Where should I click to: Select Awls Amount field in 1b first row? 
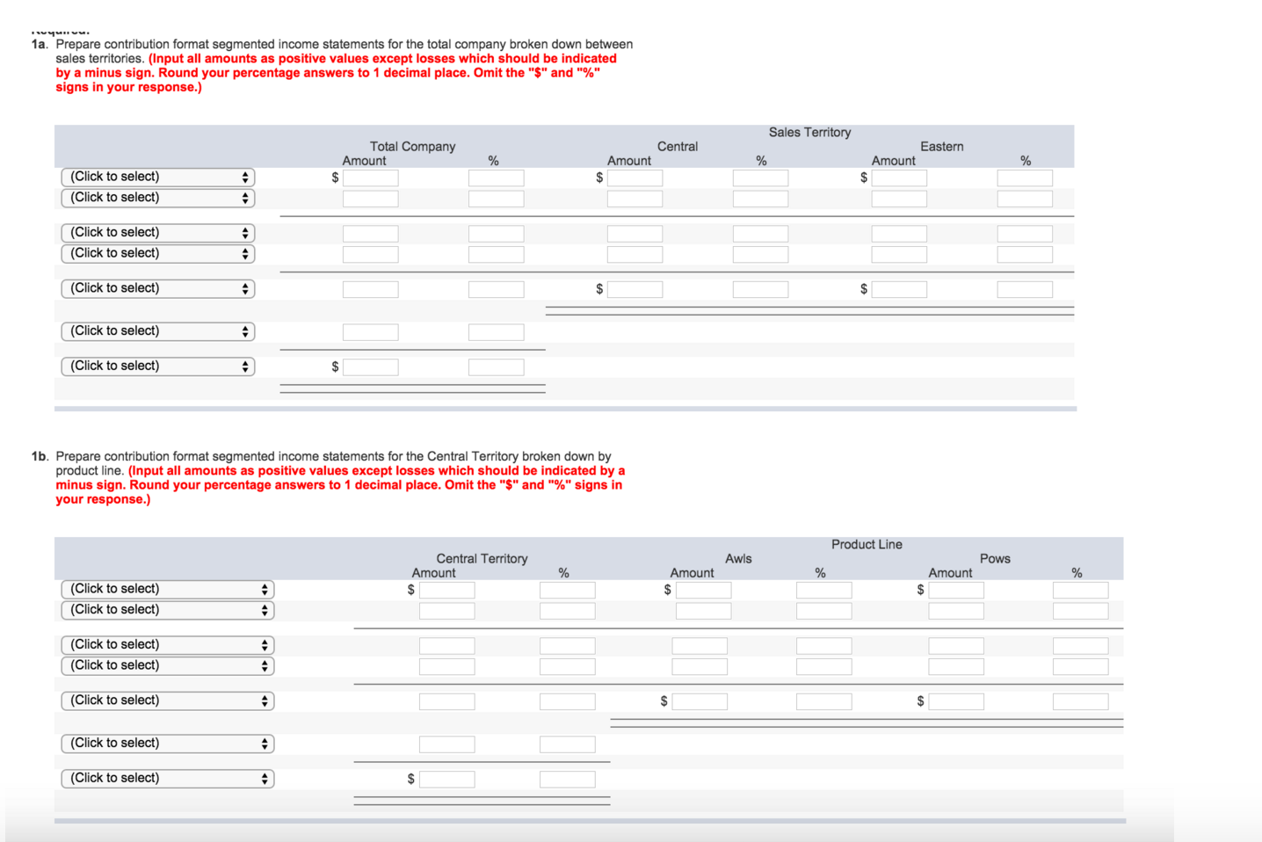coord(703,590)
